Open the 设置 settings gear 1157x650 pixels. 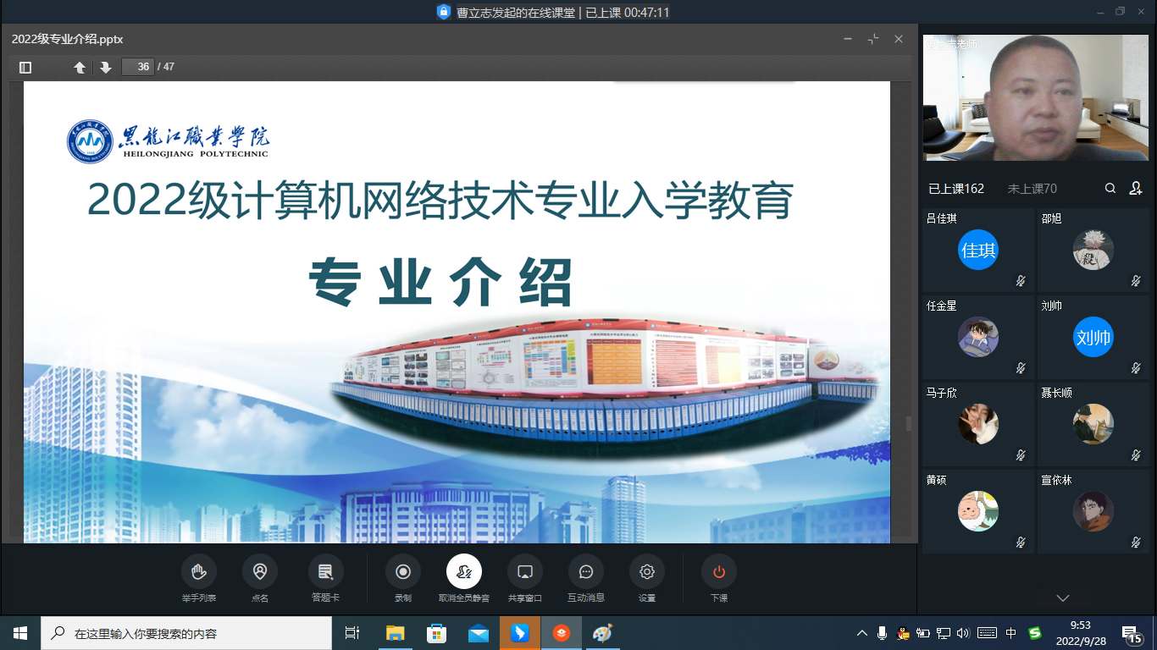[x=646, y=572]
